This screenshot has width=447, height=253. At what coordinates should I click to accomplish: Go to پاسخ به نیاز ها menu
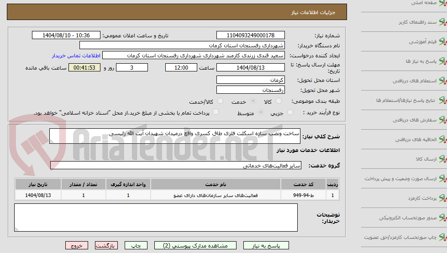pyautogui.click(x=421, y=61)
